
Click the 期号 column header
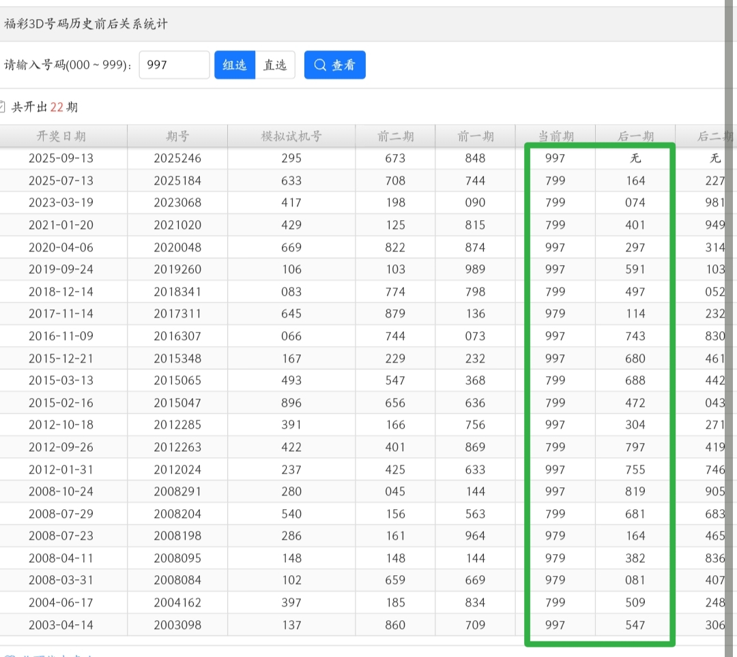[177, 136]
